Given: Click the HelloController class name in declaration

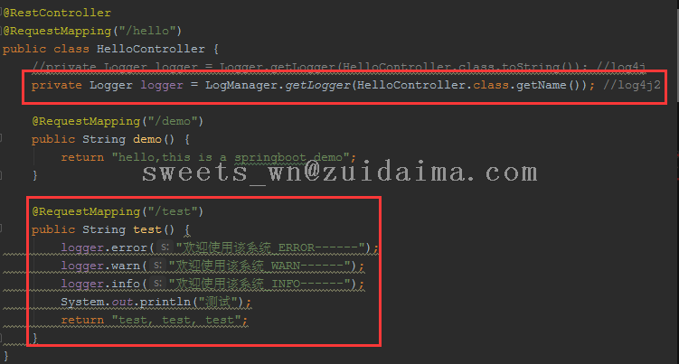Looking at the screenshot, I should tap(151, 49).
